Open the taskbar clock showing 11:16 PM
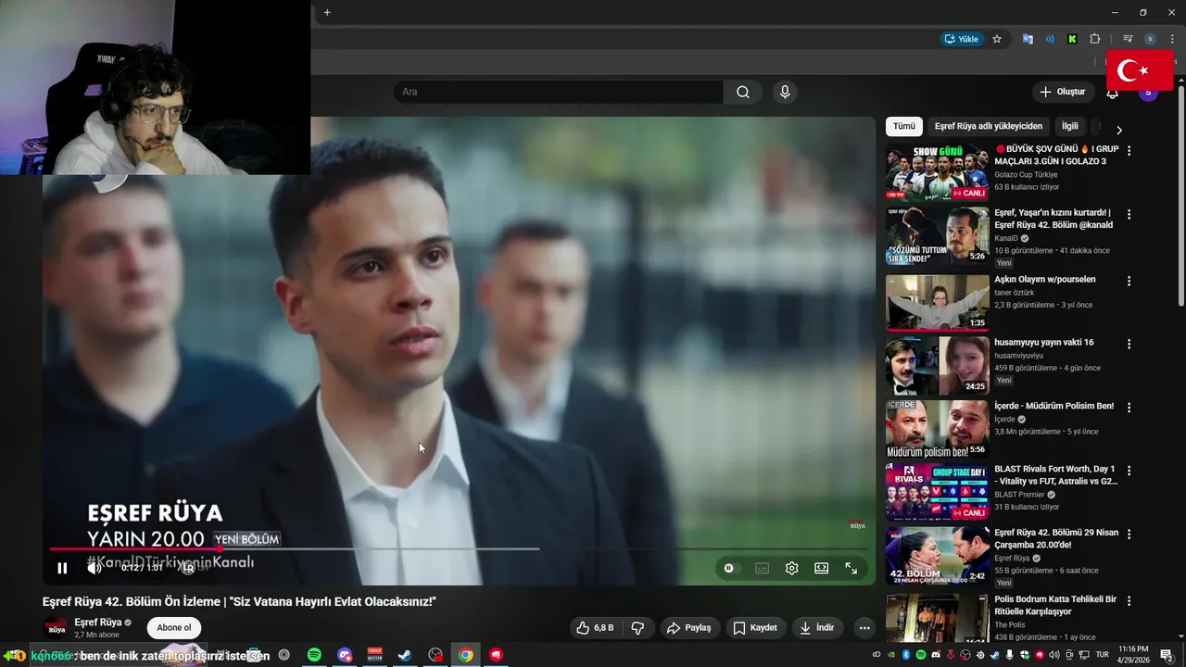This screenshot has width=1186, height=667. (1133, 655)
